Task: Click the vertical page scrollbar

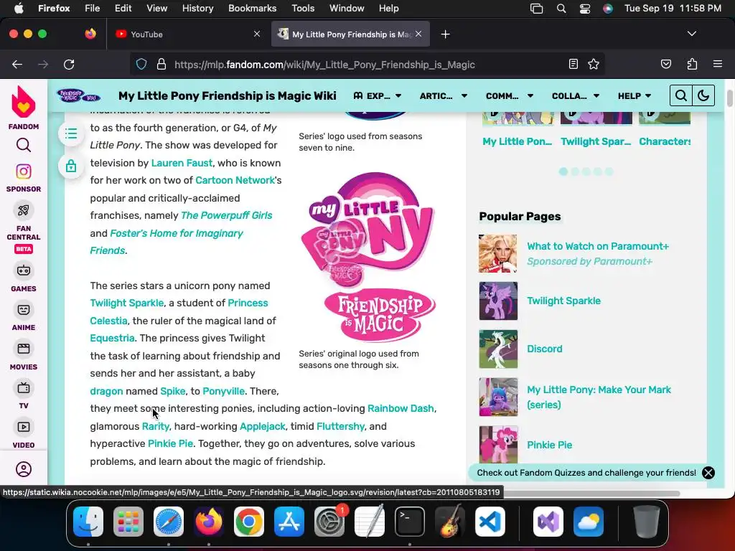Action: click(x=729, y=98)
